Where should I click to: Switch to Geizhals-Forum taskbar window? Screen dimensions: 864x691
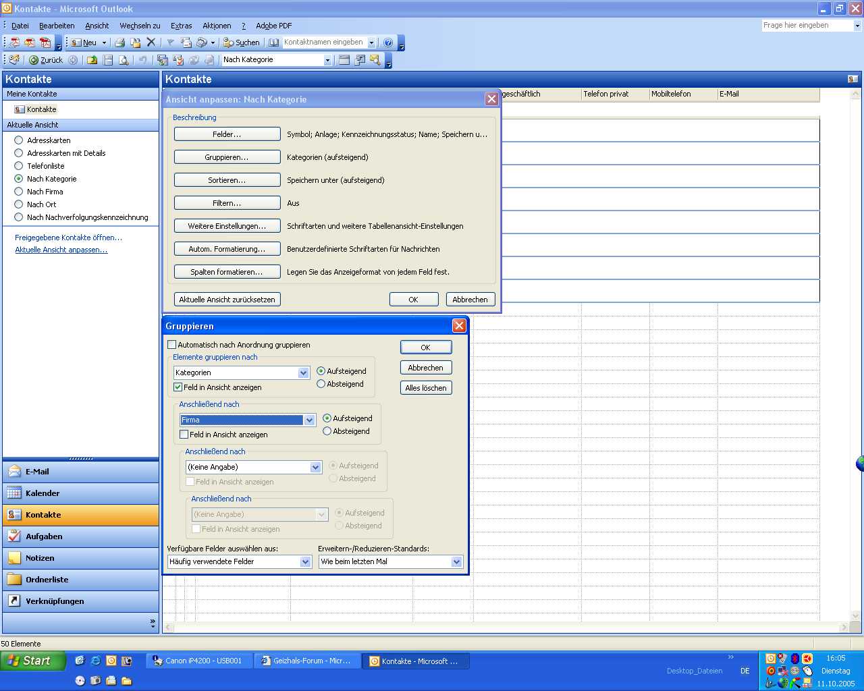tap(308, 661)
